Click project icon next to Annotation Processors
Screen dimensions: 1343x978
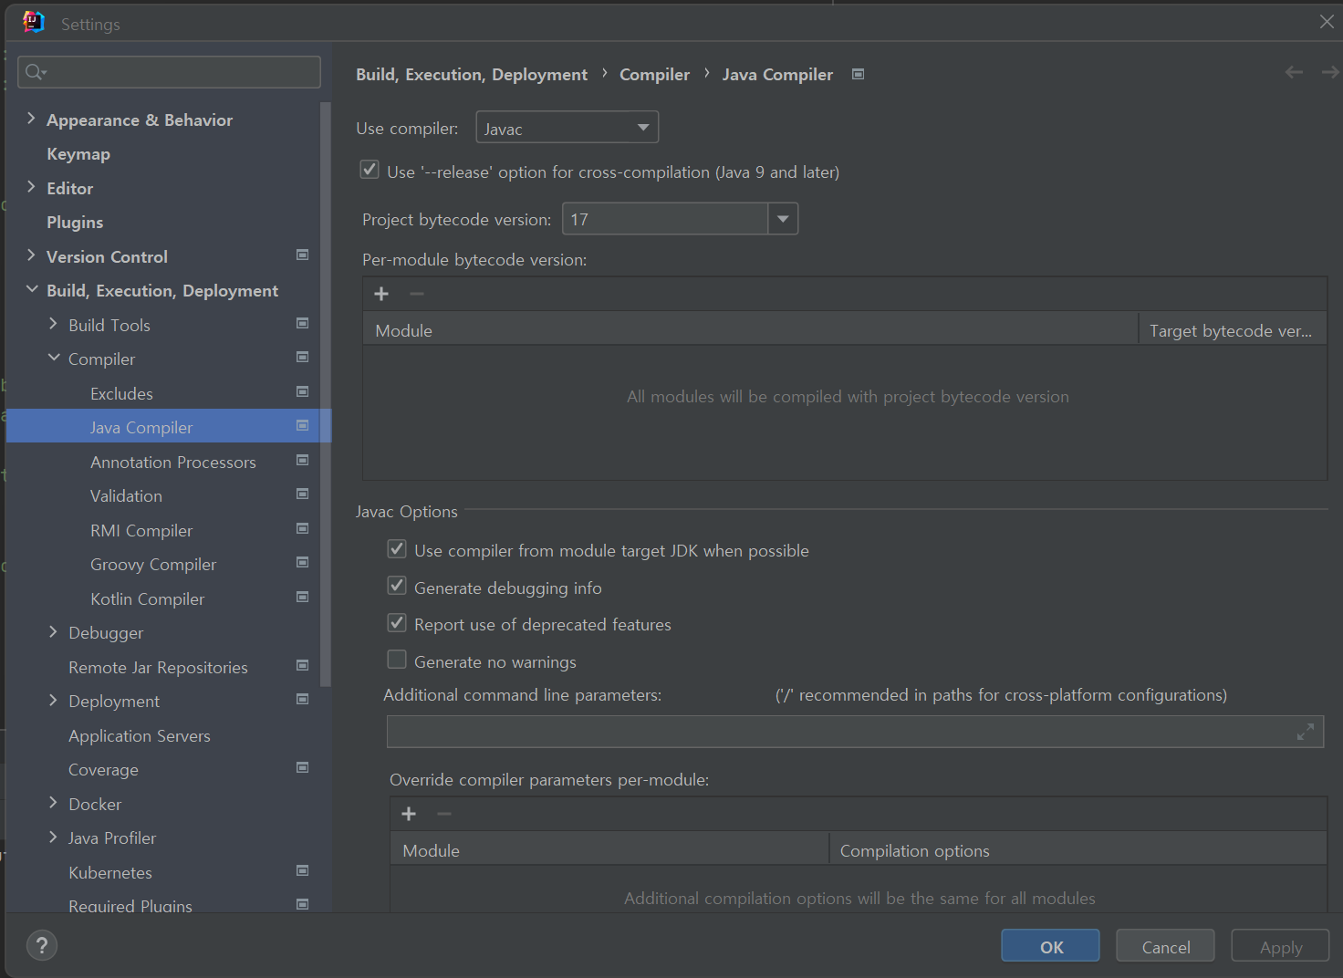302,460
